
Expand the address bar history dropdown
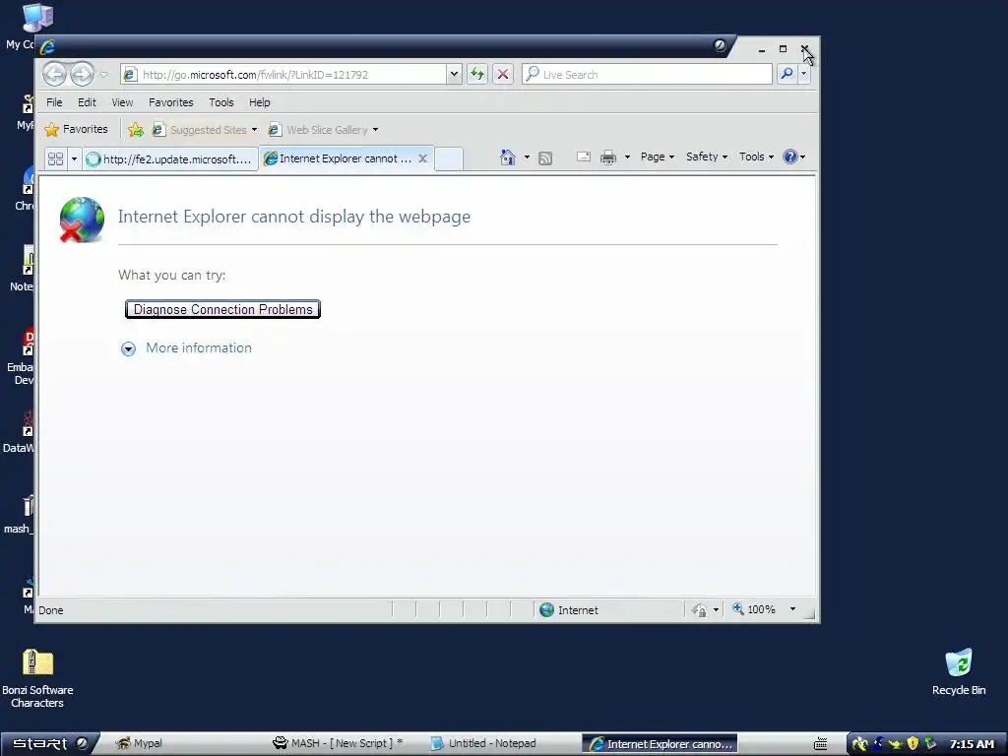[x=455, y=74]
